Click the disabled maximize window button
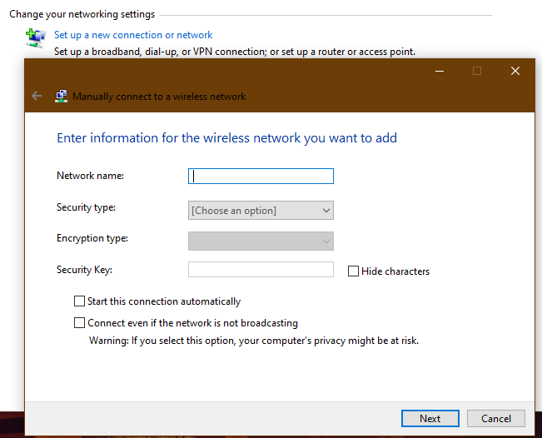 click(477, 71)
